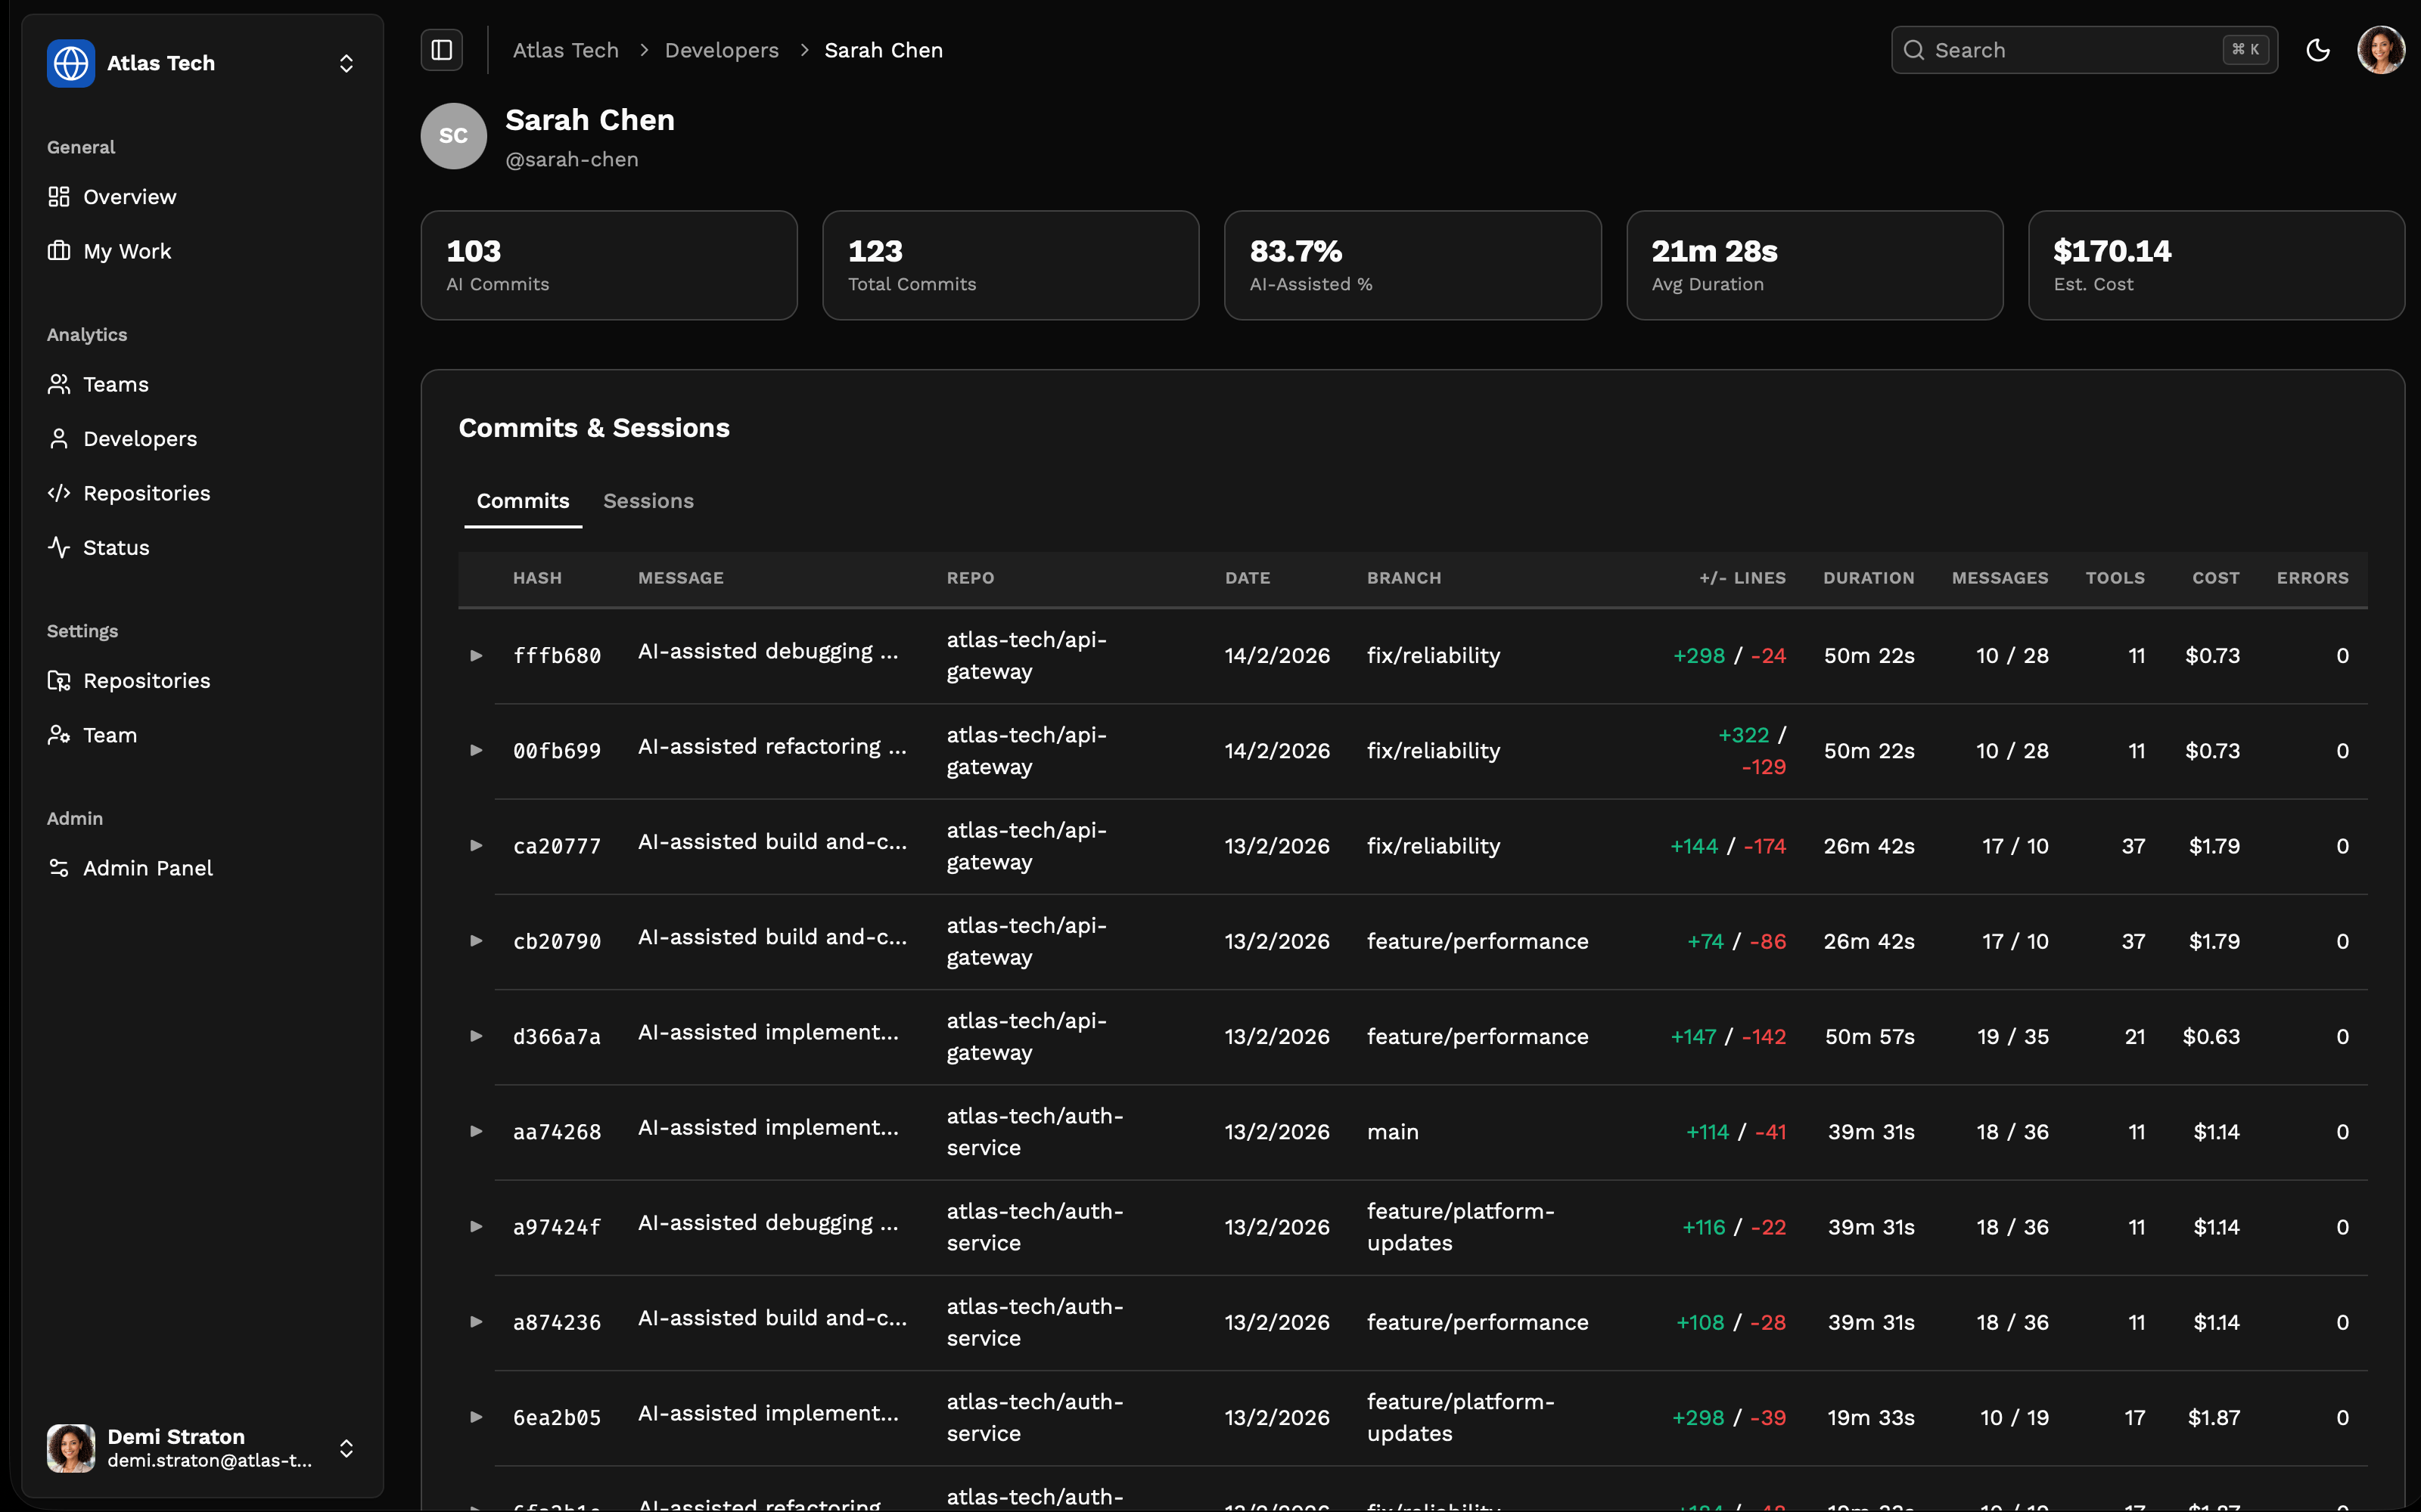Focus the Search input field
Image resolution: width=2421 pixels, height=1512 pixels.
point(2071,50)
